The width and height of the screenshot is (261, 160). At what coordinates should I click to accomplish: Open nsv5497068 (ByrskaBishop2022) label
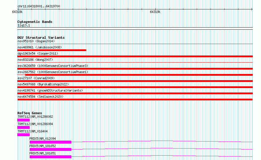[43, 84]
